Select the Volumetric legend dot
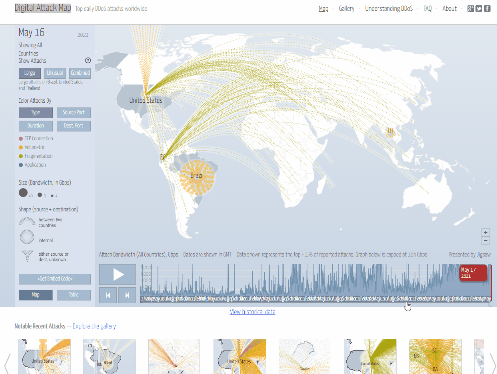The image size is (497, 374). click(x=21, y=147)
